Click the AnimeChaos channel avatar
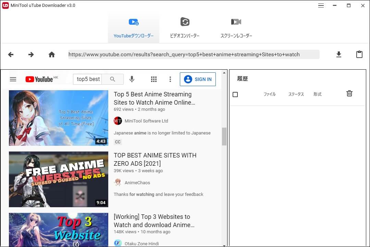This screenshot has height=247, width=370. pos(118,183)
